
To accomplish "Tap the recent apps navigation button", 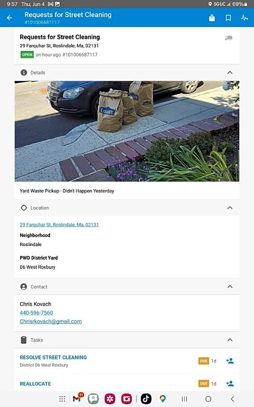I will click(x=184, y=399).
